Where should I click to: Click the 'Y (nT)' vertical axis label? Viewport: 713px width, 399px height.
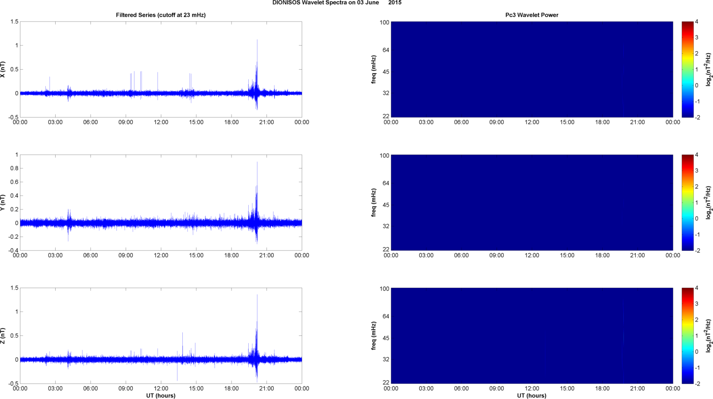click(x=3, y=203)
